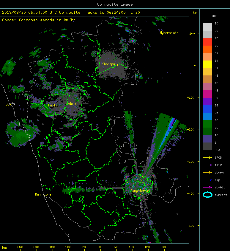Click the blue 35 dBZ color swatch

tap(207, 109)
